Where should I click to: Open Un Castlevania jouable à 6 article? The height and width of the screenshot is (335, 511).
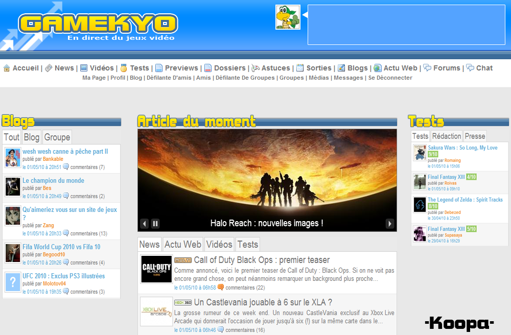point(263,302)
